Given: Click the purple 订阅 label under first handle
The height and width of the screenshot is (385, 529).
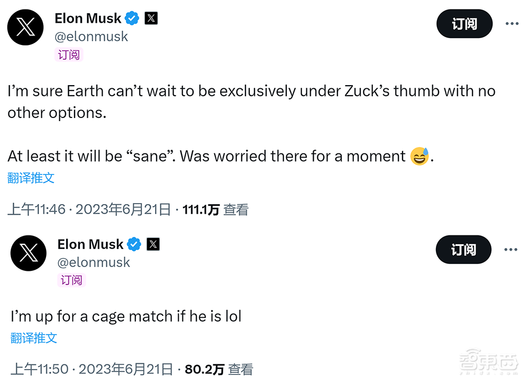Looking at the screenshot, I should 69,54.
